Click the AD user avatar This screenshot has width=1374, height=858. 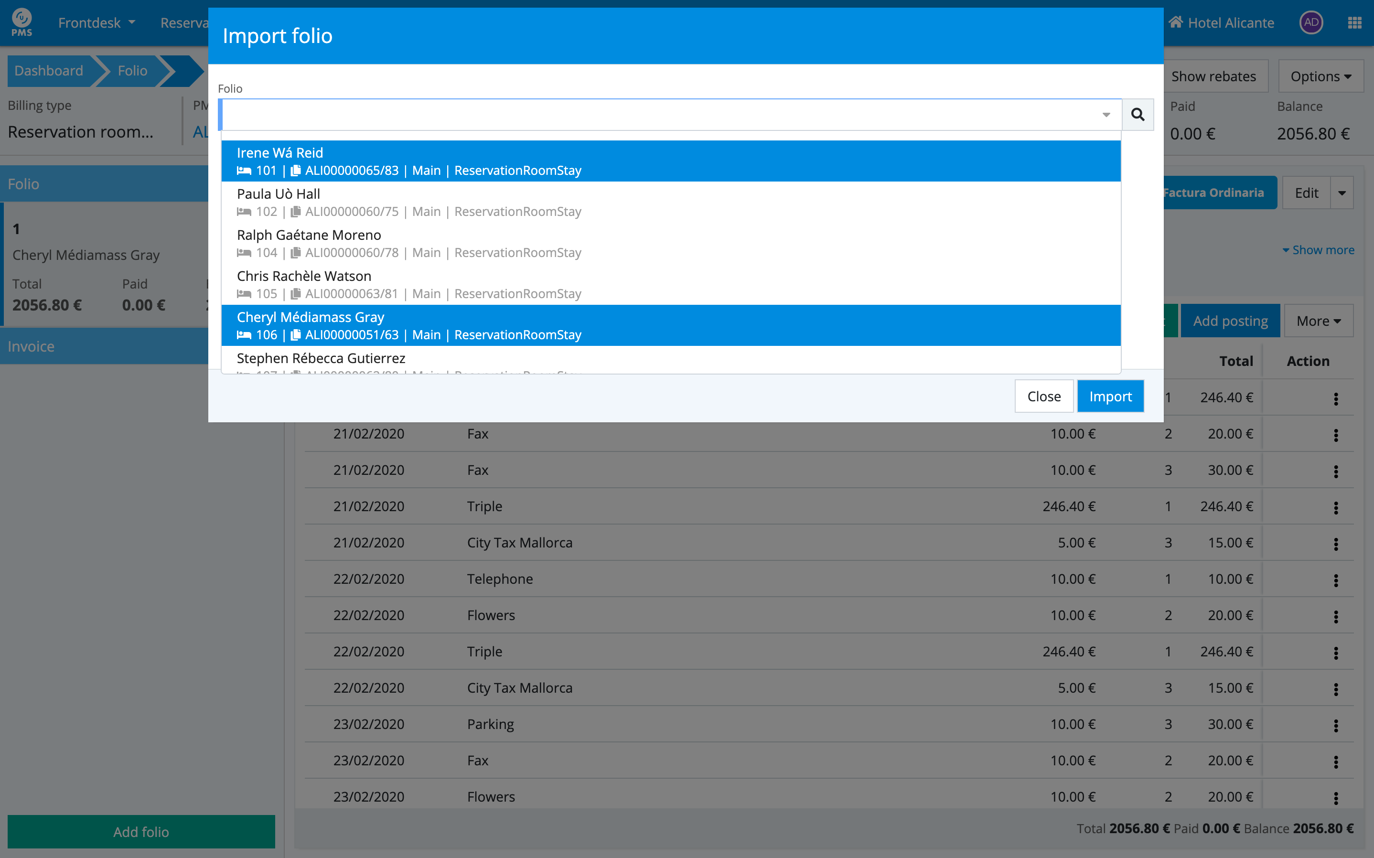point(1310,23)
